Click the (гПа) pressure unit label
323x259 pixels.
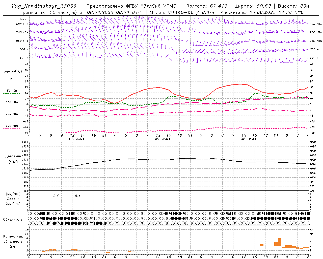(x=13, y=162)
